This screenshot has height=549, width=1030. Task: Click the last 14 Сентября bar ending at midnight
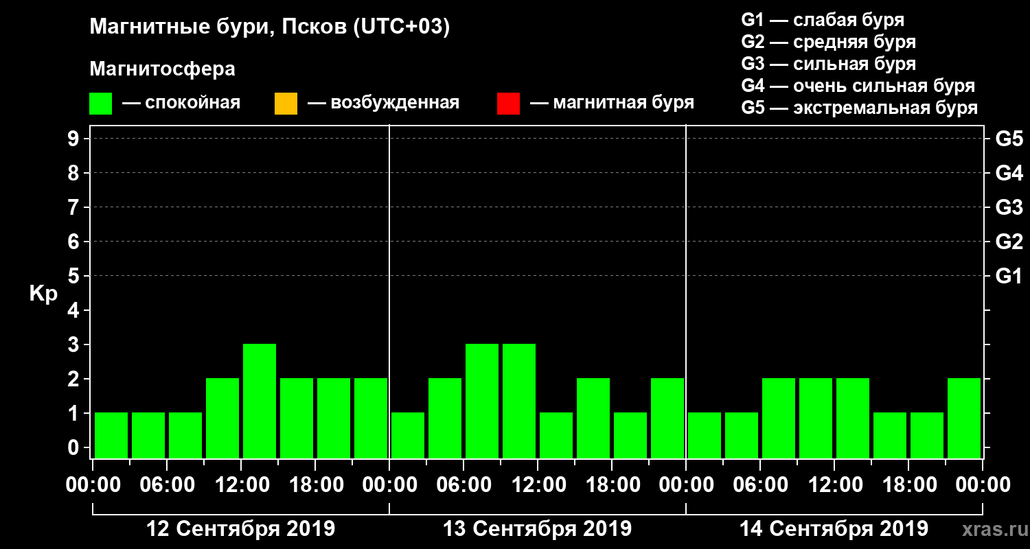[x=964, y=418]
